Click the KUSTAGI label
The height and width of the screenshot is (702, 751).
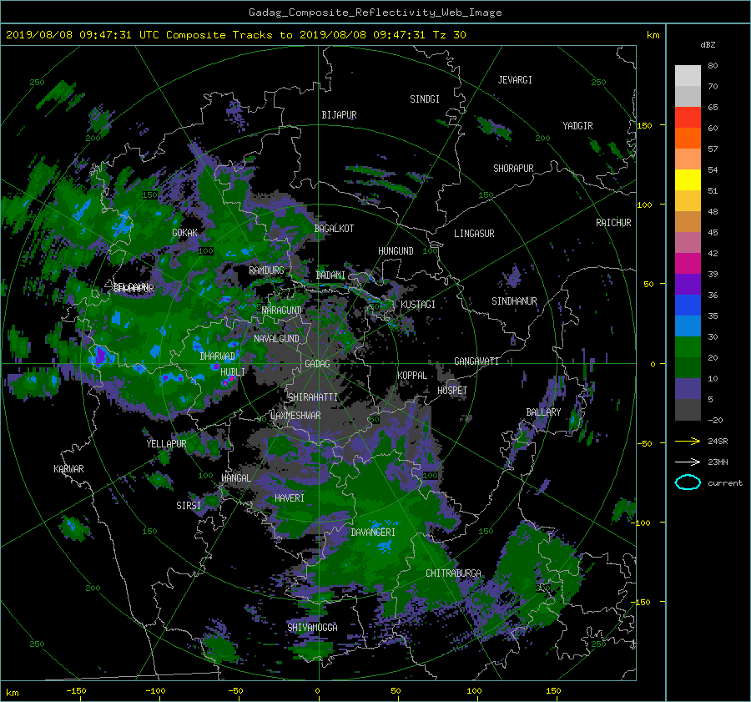point(418,305)
